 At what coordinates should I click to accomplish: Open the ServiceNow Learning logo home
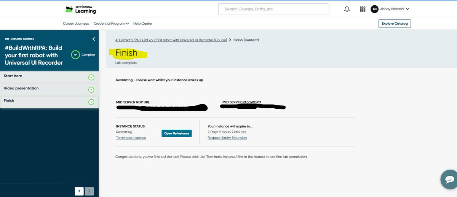[80, 10]
